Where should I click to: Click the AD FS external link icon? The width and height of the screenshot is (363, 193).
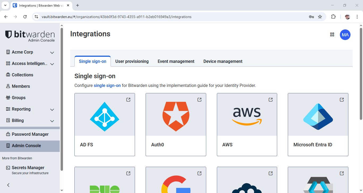tap(128, 100)
